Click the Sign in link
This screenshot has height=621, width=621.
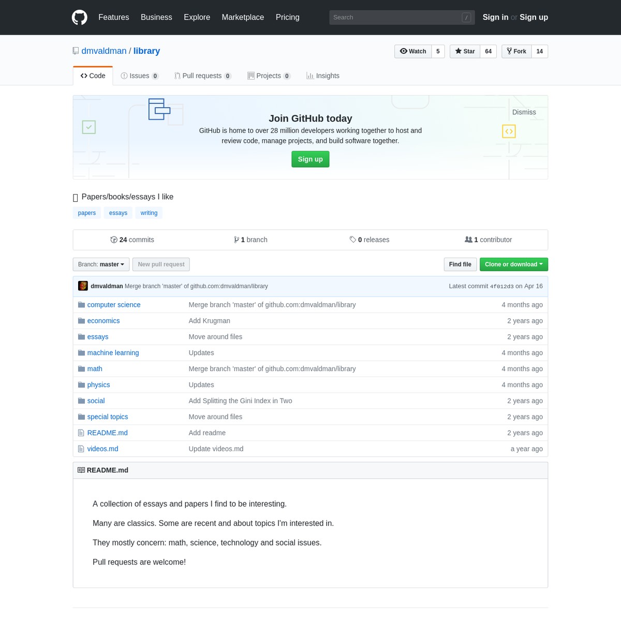[x=495, y=17]
